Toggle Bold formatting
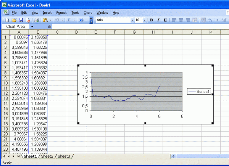Viewport: 229px width, 166px height. pyautogui.click(x=152, y=20)
